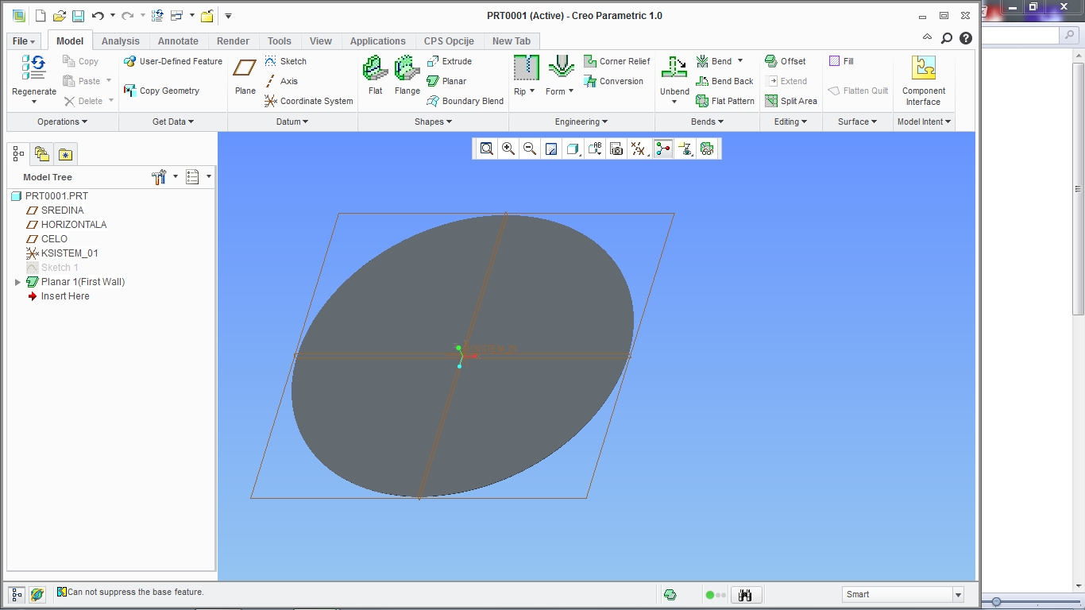The image size is (1085, 610).
Task: Open the Help question mark icon
Action: tap(966, 38)
